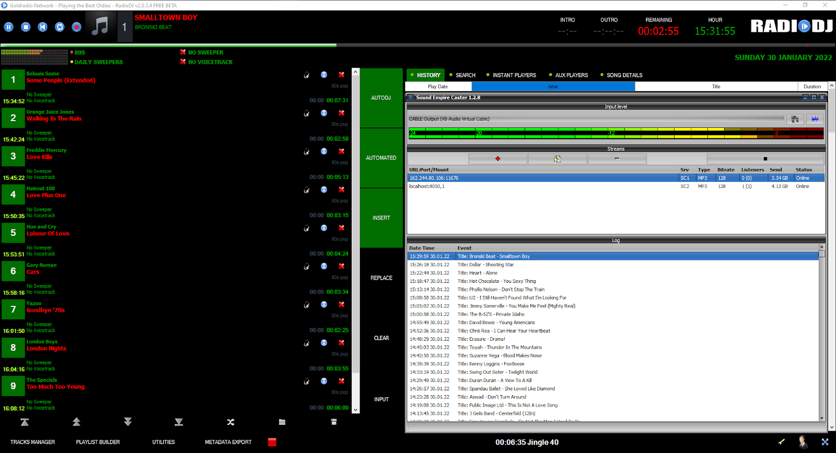
Task: Toggle INSERT mode
Action: (x=381, y=218)
